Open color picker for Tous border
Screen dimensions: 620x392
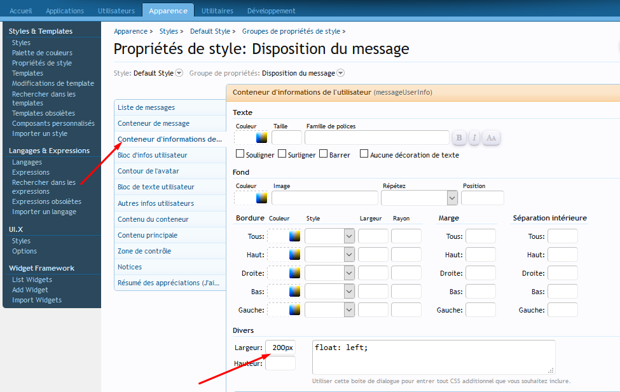(295, 236)
